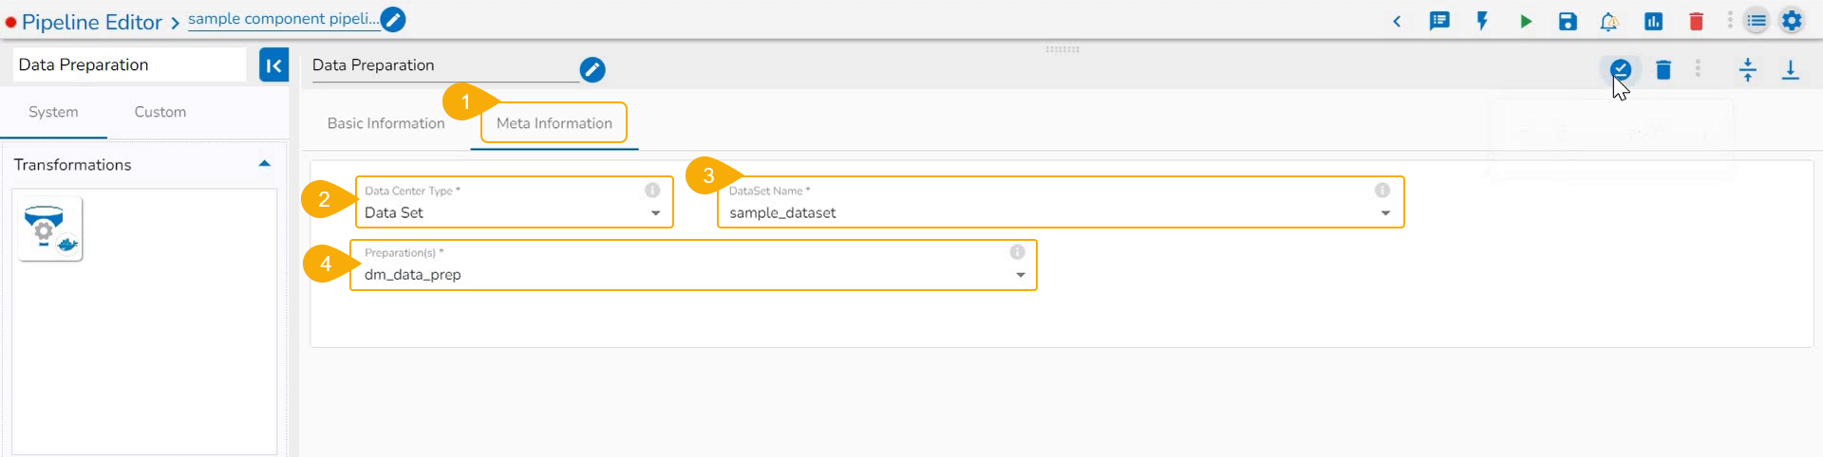The height and width of the screenshot is (457, 1823).
Task: Open the bar chart monitoring icon
Action: [1653, 21]
